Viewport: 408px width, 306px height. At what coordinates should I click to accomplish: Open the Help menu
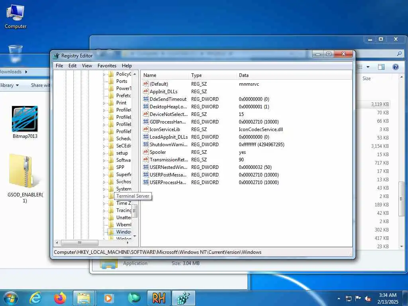[127, 66]
